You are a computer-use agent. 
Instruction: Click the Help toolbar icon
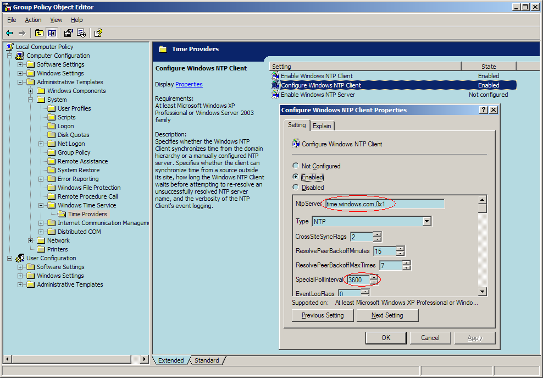pyautogui.click(x=98, y=33)
